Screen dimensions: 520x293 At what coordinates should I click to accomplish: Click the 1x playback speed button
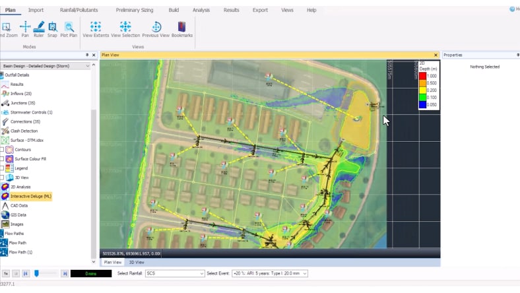pos(6,273)
